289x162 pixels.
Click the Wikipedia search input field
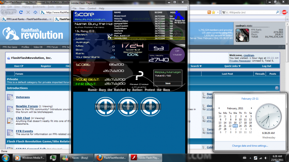[252, 12]
